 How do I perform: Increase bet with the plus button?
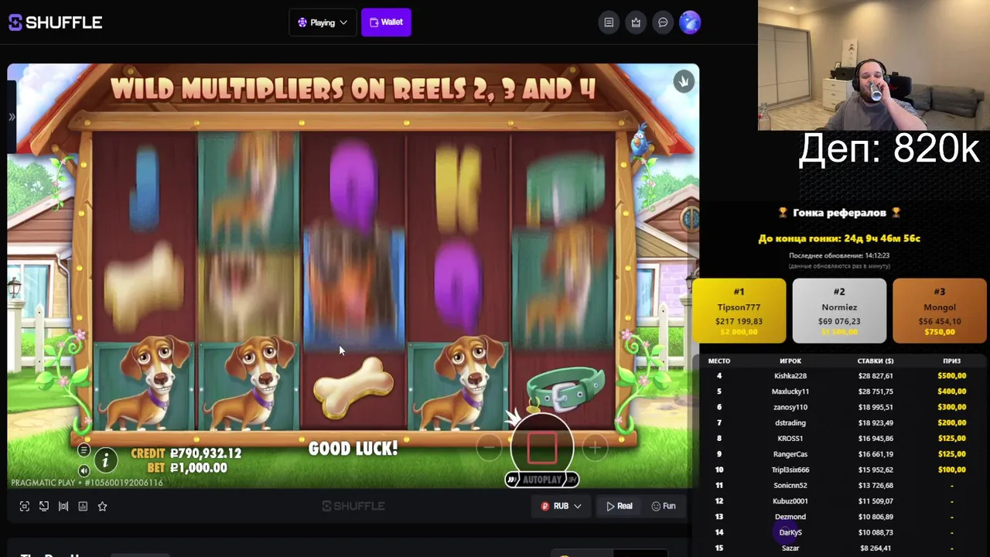(595, 446)
